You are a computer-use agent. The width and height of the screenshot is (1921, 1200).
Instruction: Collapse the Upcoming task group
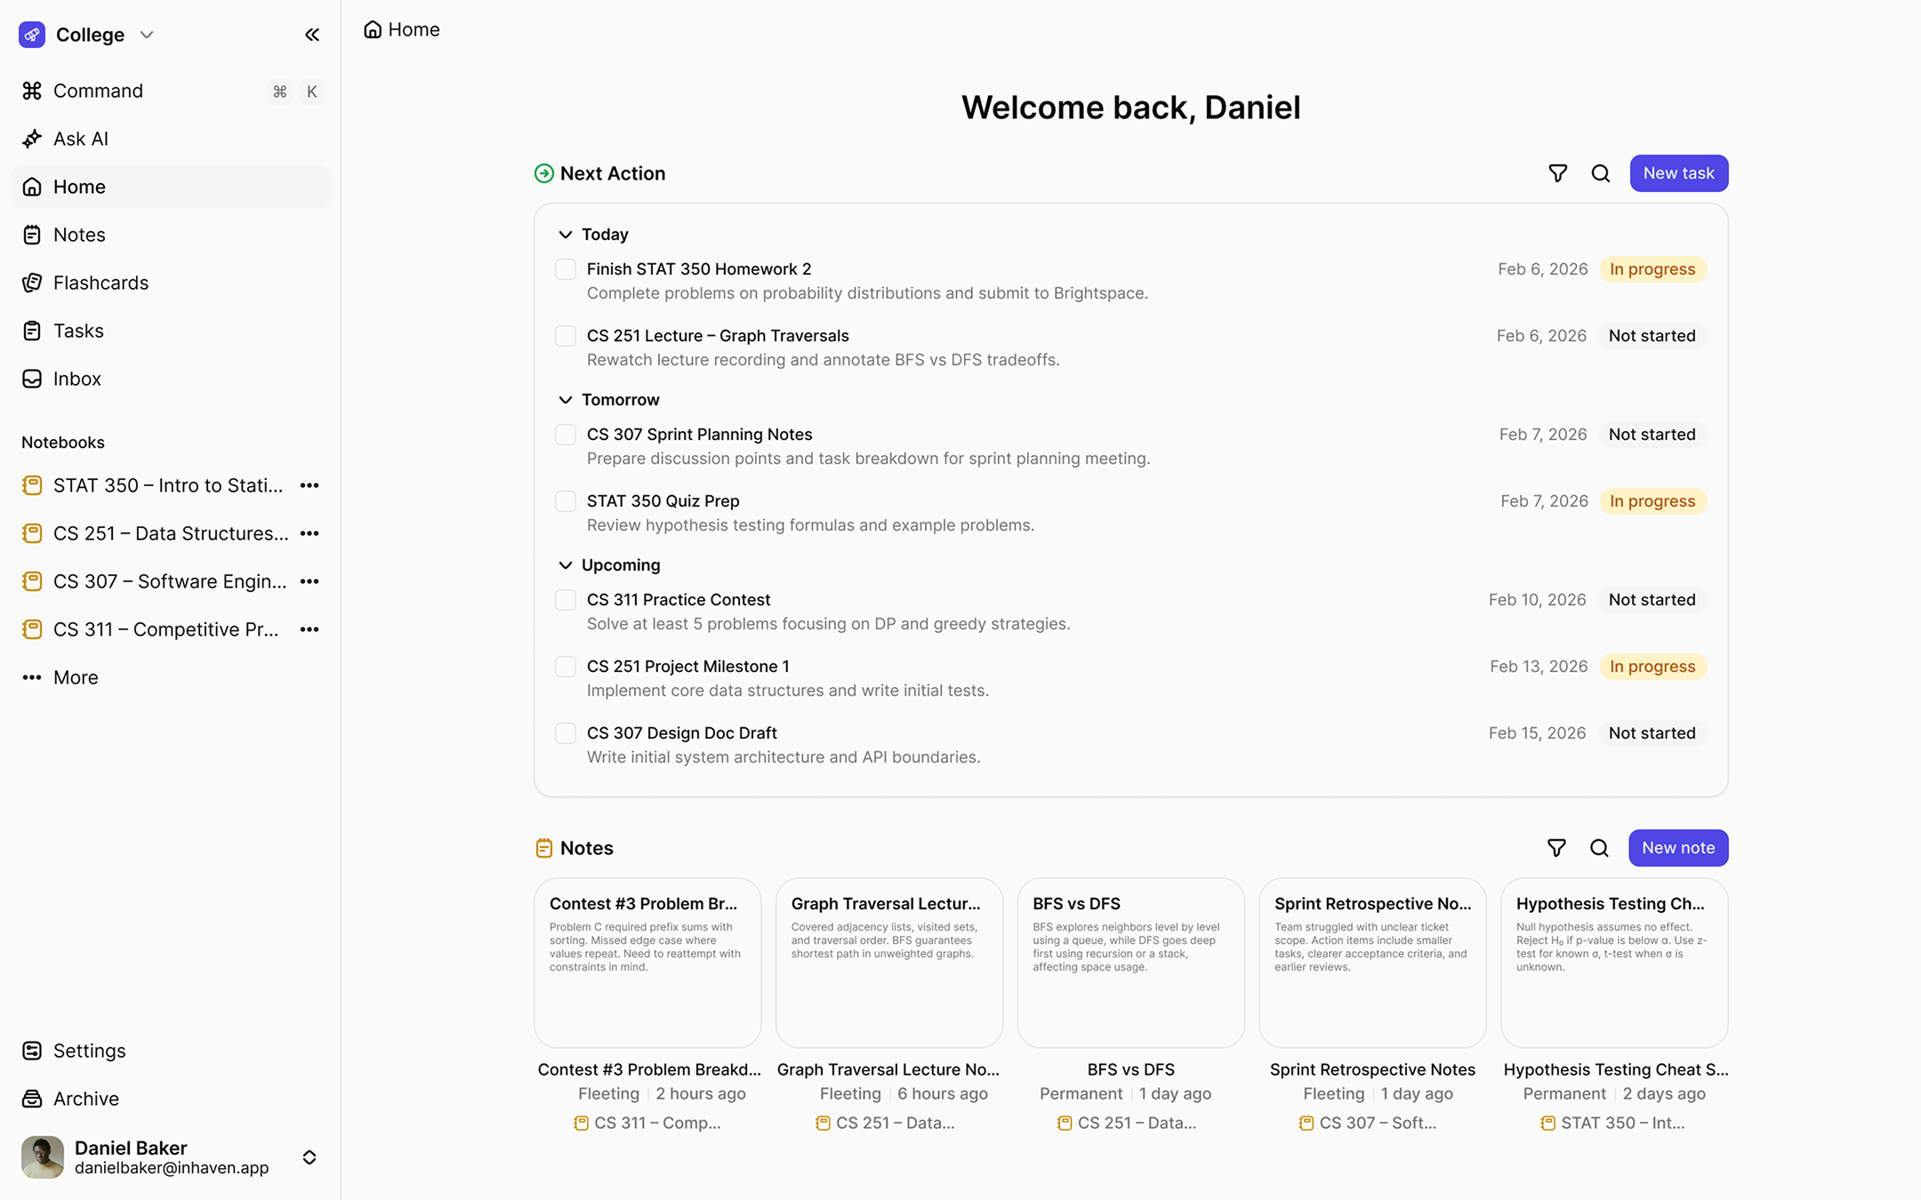566,565
